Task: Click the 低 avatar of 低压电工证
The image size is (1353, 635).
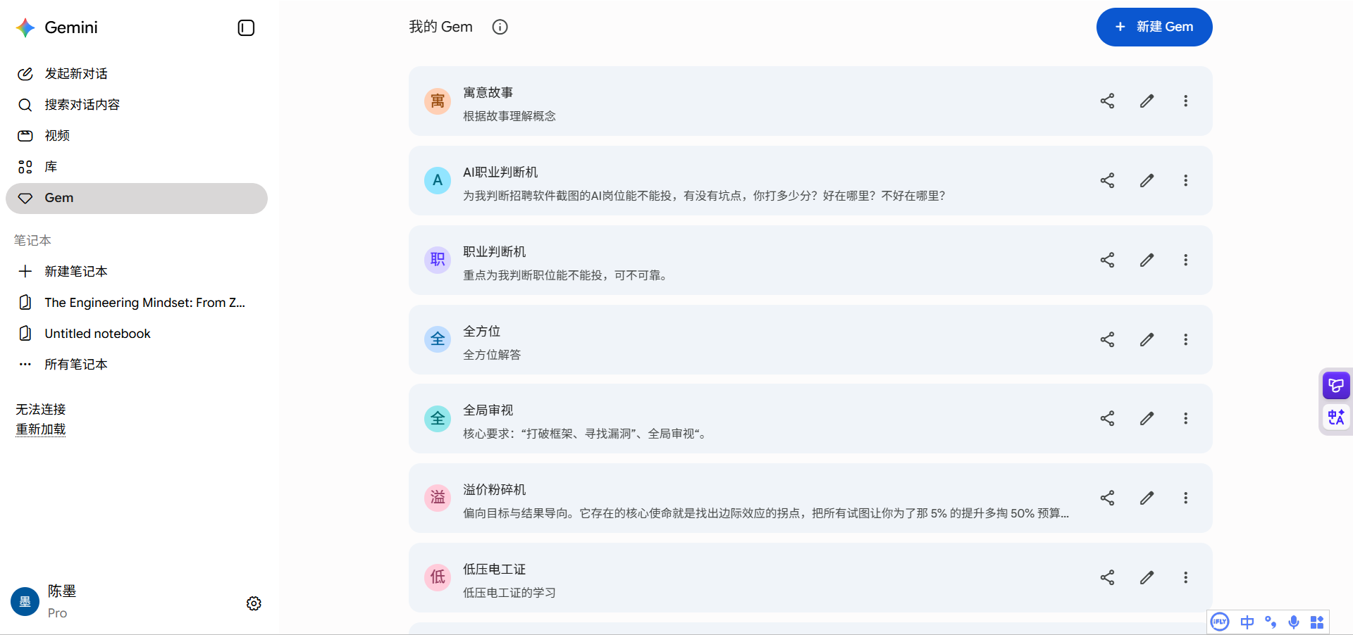Action: tap(438, 578)
